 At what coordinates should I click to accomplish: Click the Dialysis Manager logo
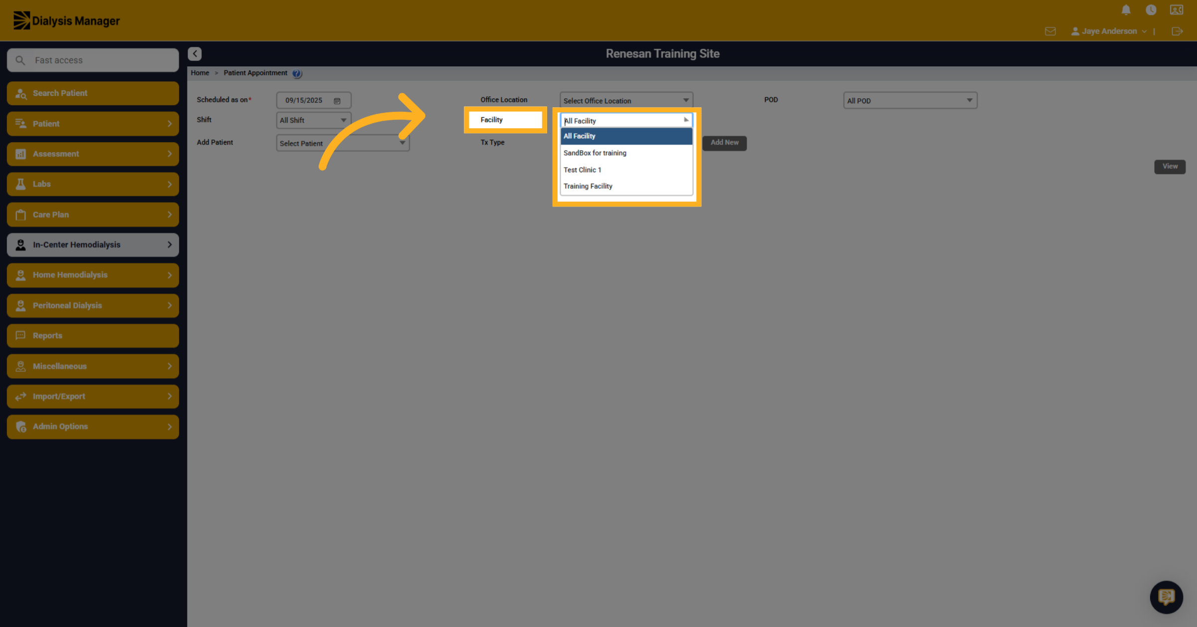(66, 20)
